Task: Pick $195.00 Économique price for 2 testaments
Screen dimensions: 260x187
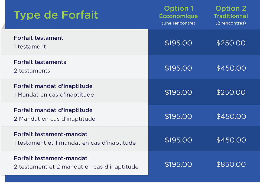Action: (178, 68)
